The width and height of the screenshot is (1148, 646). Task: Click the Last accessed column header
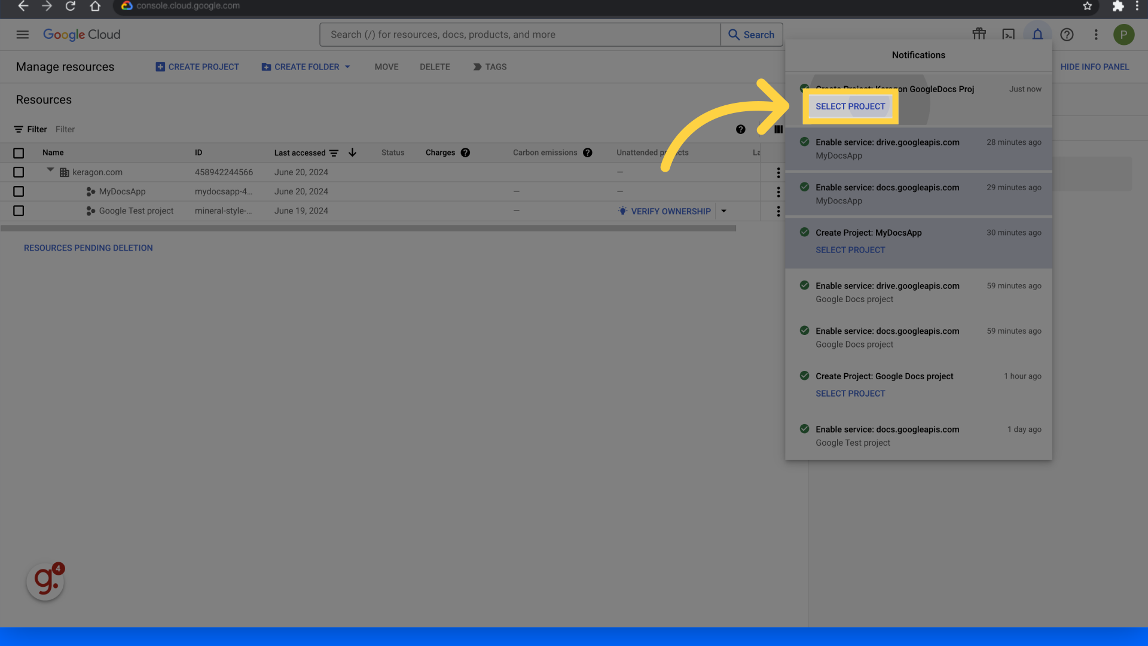(x=300, y=153)
